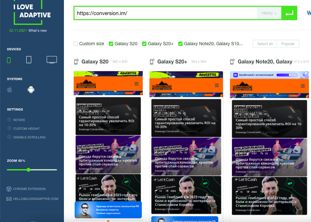Click the 384 x 854 dimensions label
Image resolution: width=311 pixels, height=222 pixels.
(198, 62)
